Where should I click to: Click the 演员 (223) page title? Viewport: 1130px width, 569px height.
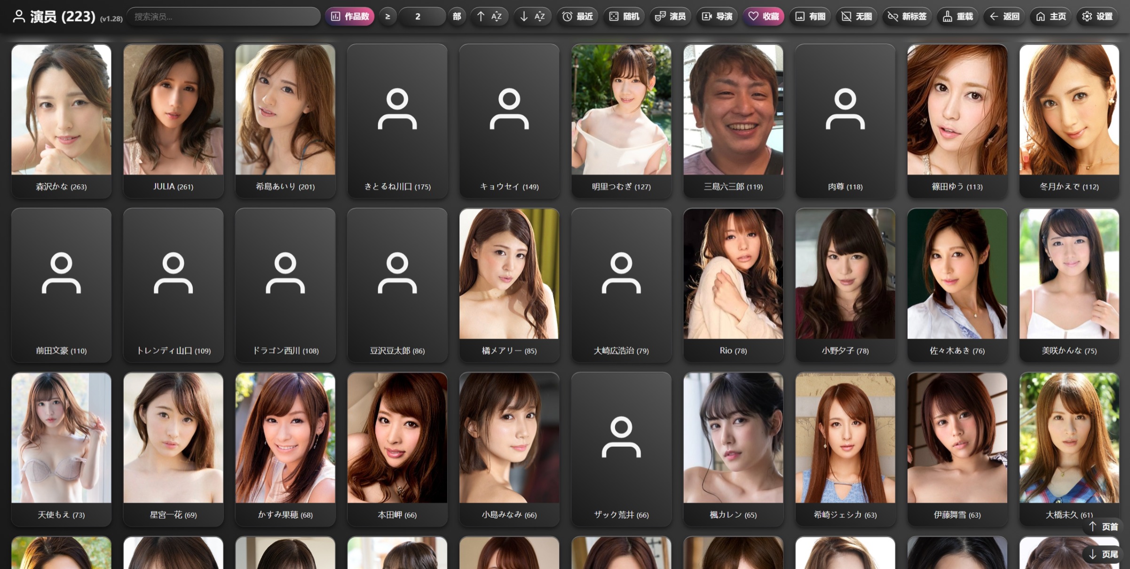click(x=63, y=16)
